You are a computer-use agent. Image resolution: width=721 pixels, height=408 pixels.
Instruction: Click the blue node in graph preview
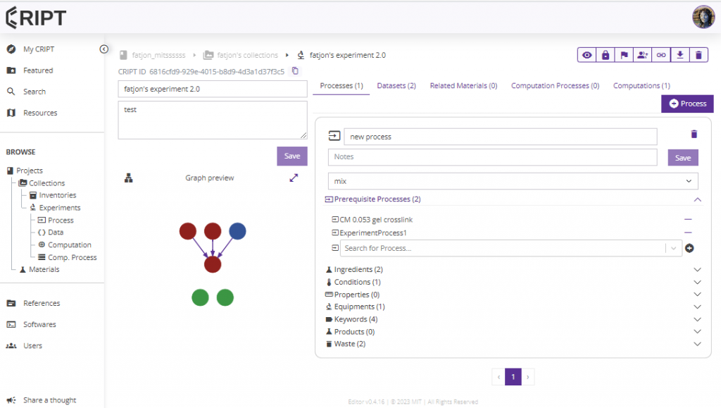click(x=237, y=231)
